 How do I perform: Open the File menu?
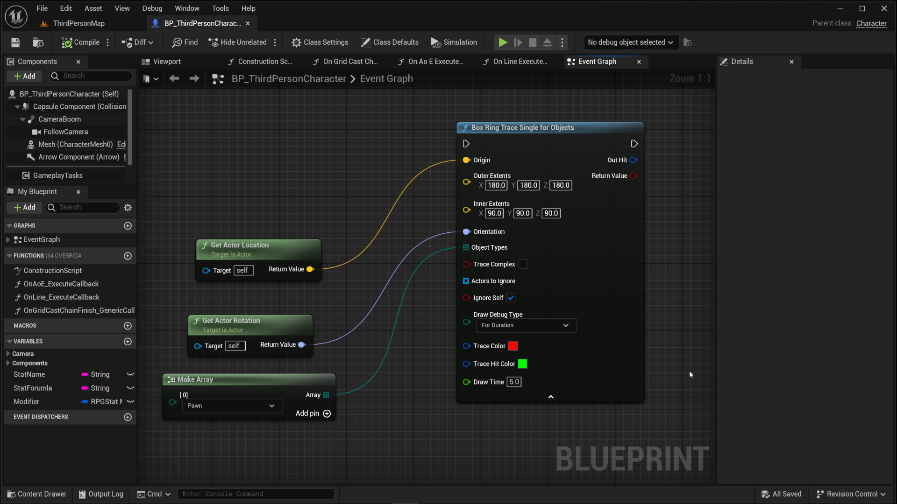[x=42, y=8]
